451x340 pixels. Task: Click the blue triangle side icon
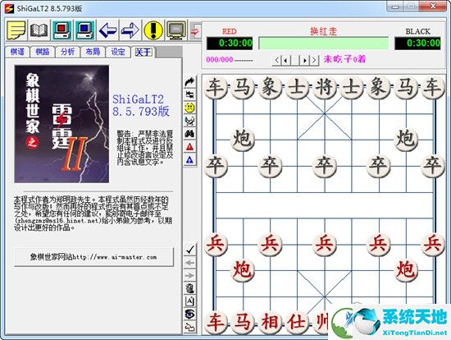(x=190, y=159)
